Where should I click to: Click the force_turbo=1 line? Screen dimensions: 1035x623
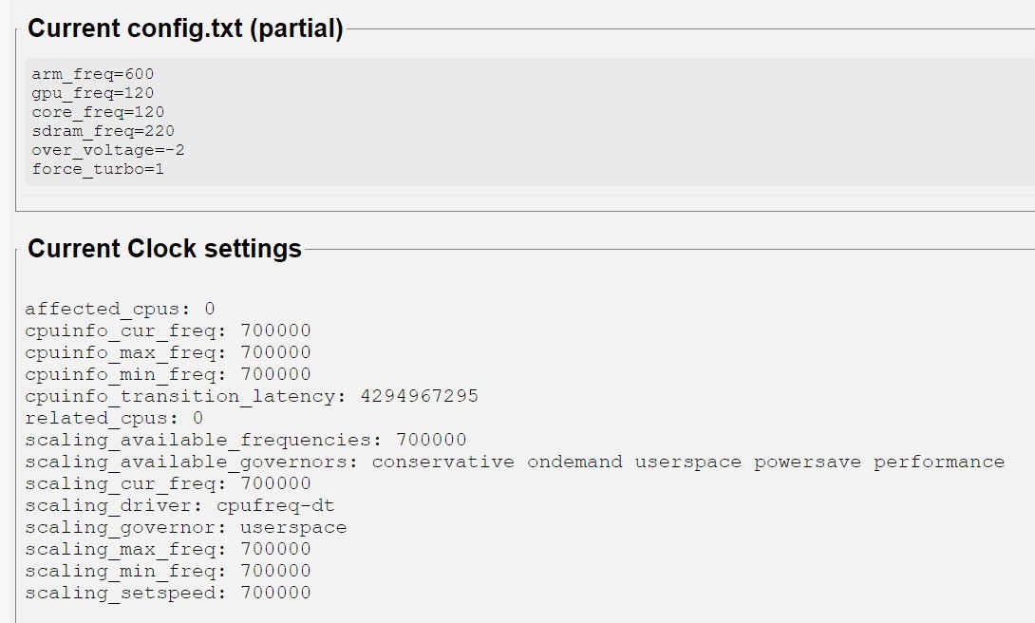tap(98, 169)
